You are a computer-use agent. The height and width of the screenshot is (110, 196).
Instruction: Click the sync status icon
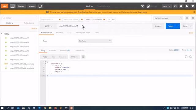pos(148,6)
